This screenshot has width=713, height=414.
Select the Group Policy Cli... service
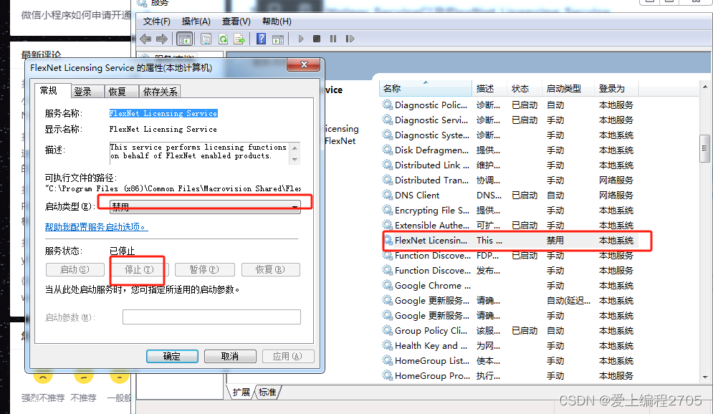[510, 331]
